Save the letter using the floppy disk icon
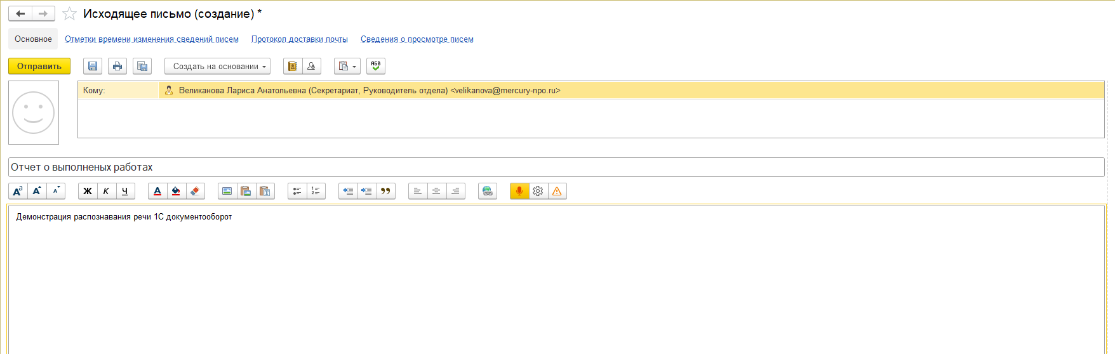The width and height of the screenshot is (1115, 354). click(93, 66)
